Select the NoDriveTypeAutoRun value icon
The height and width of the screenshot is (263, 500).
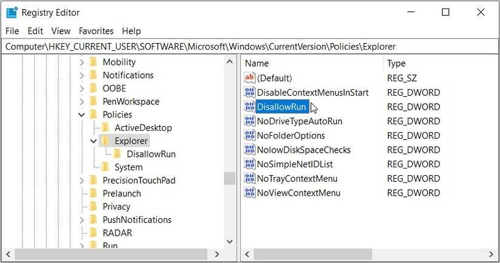coord(250,121)
